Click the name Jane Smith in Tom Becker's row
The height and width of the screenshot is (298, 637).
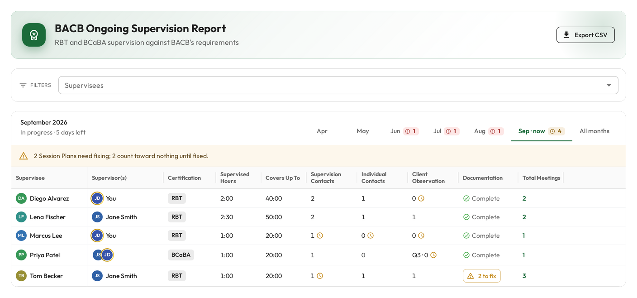(x=121, y=276)
